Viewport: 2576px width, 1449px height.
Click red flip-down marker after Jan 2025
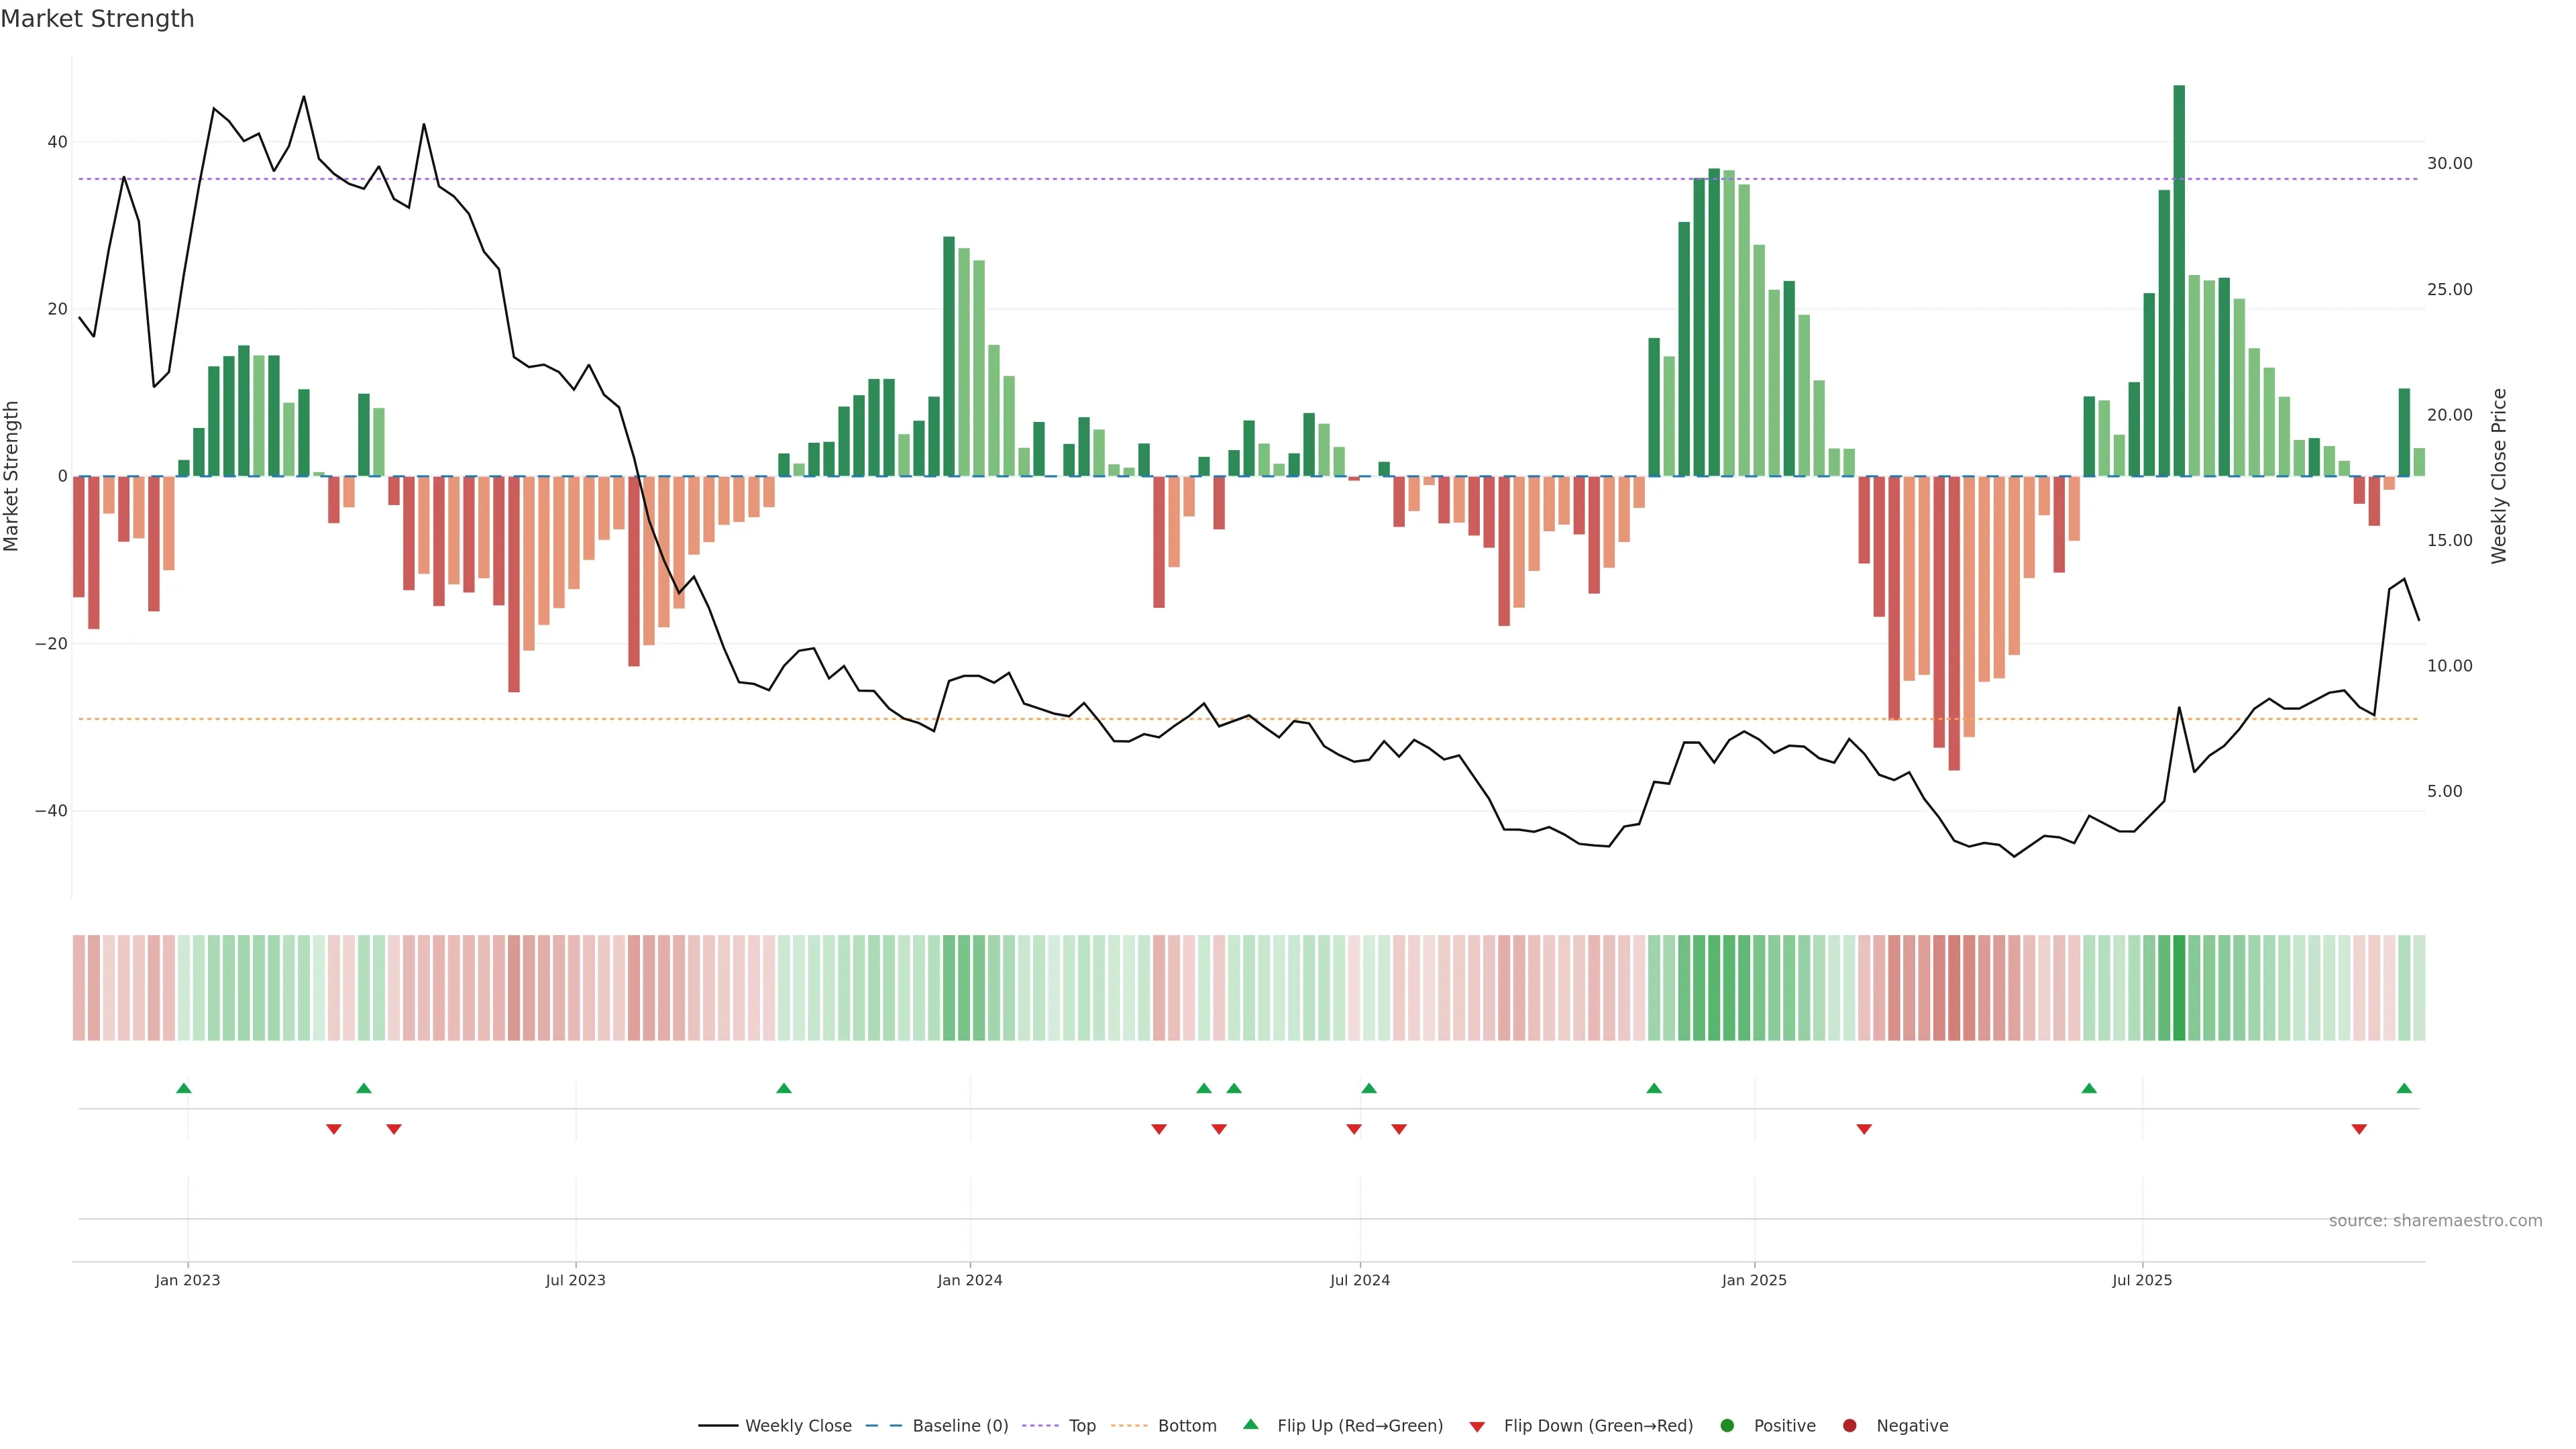1864,1129
